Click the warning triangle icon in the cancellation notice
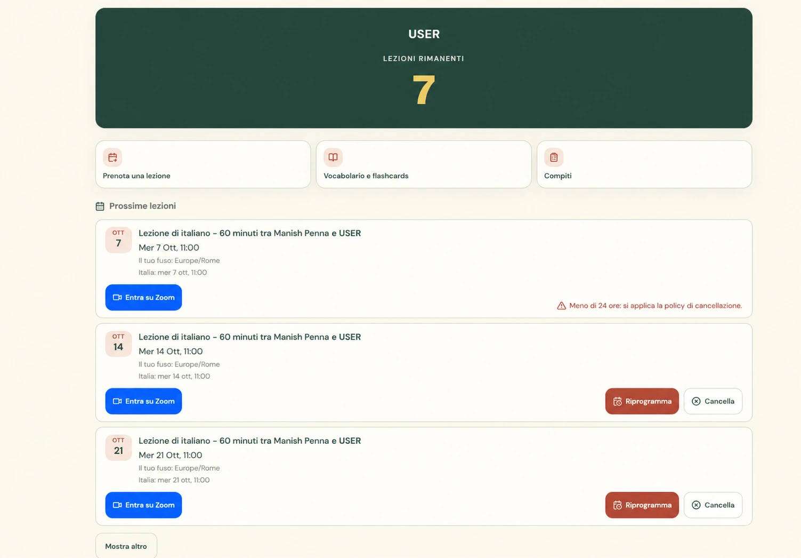801x558 pixels. pos(561,306)
